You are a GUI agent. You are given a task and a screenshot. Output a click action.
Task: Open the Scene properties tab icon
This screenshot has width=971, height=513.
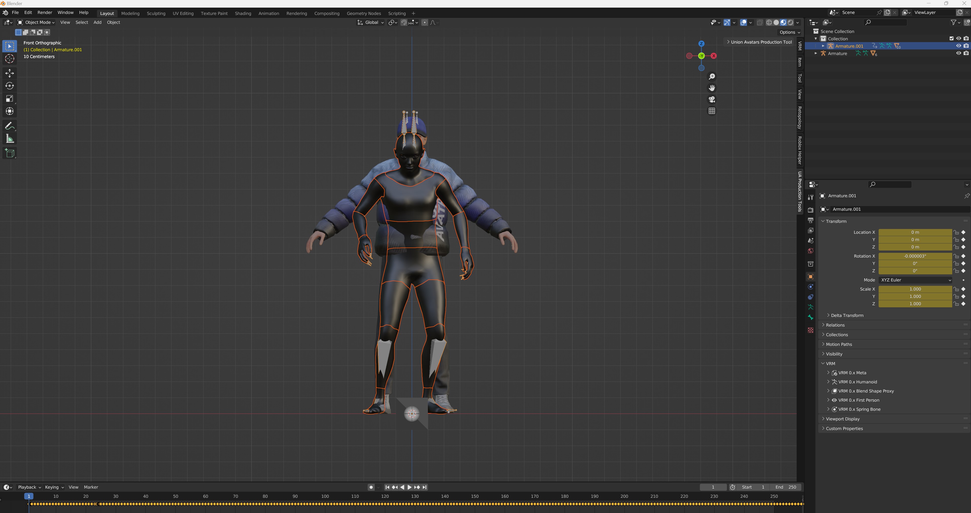pos(810,241)
